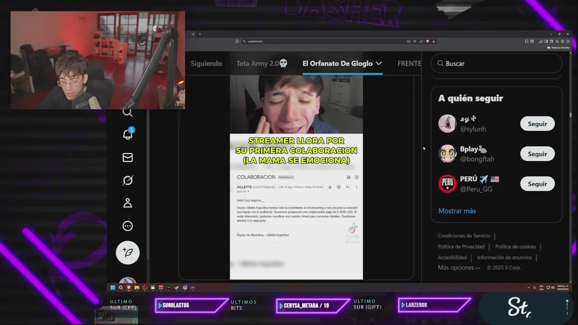Switch to the Teta Army 2.0 tab
578x325 pixels.
click(262, 64)
